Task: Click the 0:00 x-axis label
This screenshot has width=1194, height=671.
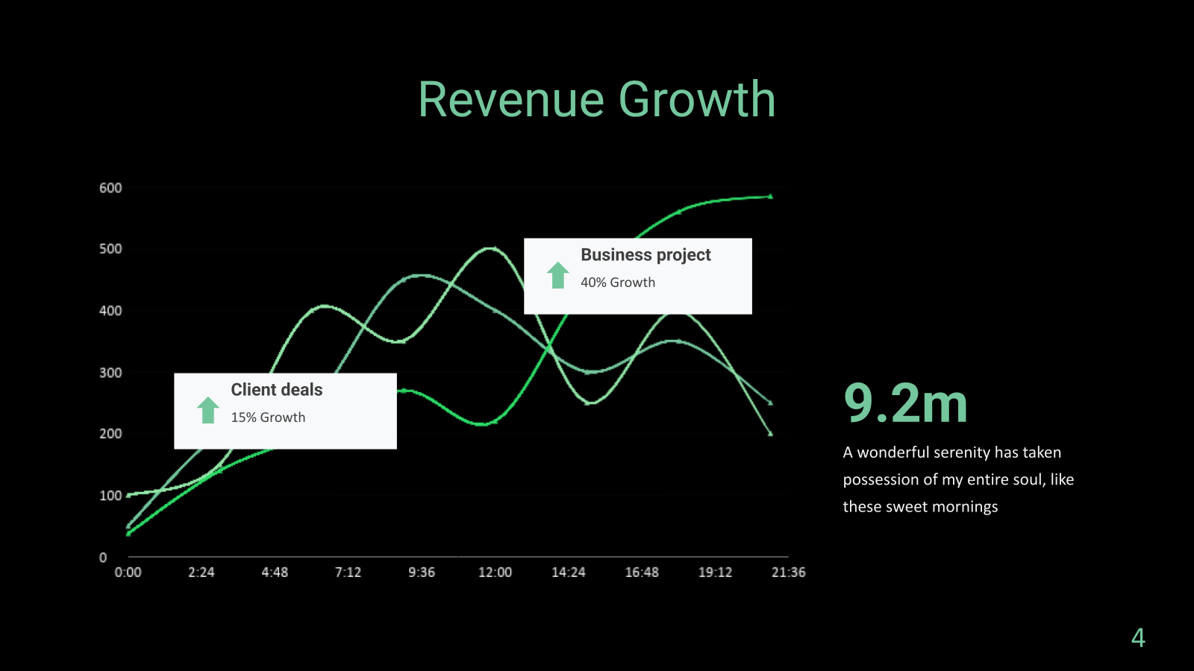Action: [x=128, y=573]
